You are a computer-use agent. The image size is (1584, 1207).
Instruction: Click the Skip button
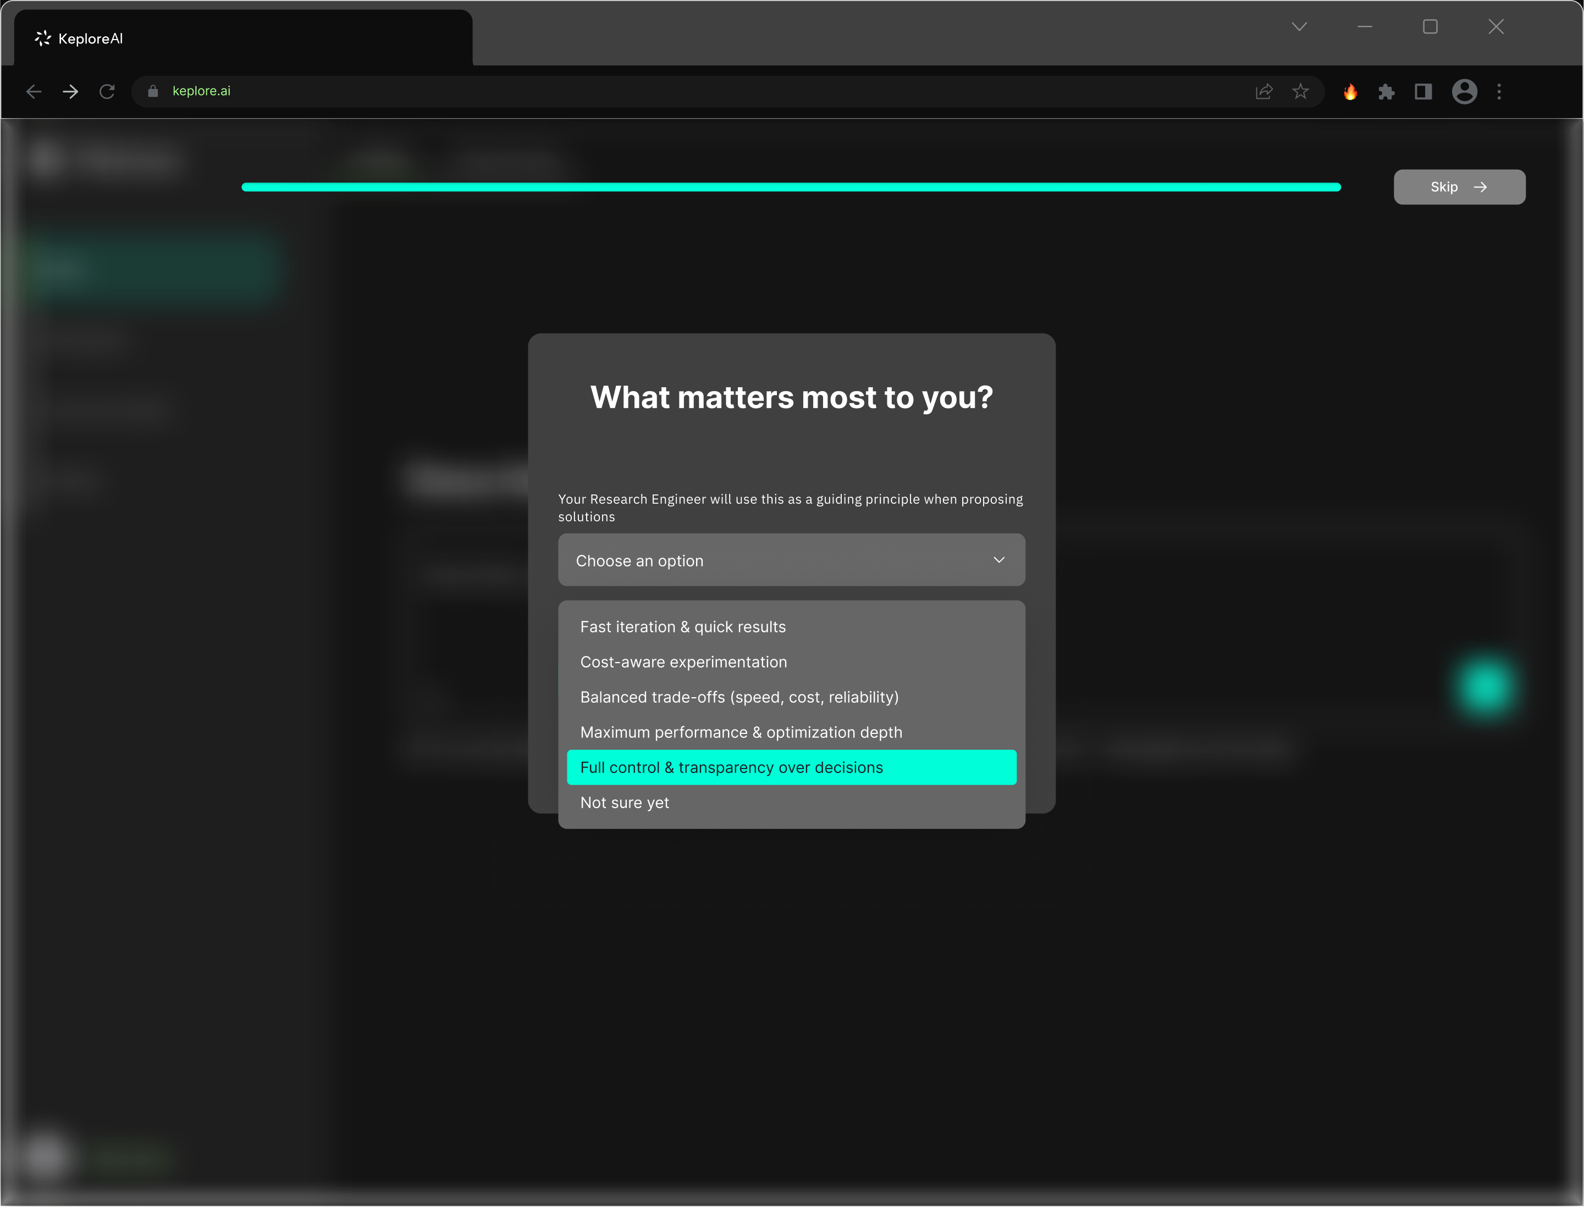1459,187
